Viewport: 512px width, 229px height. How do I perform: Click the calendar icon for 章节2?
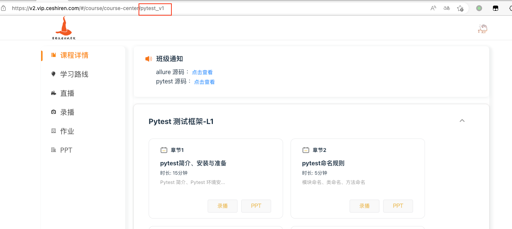306,150
